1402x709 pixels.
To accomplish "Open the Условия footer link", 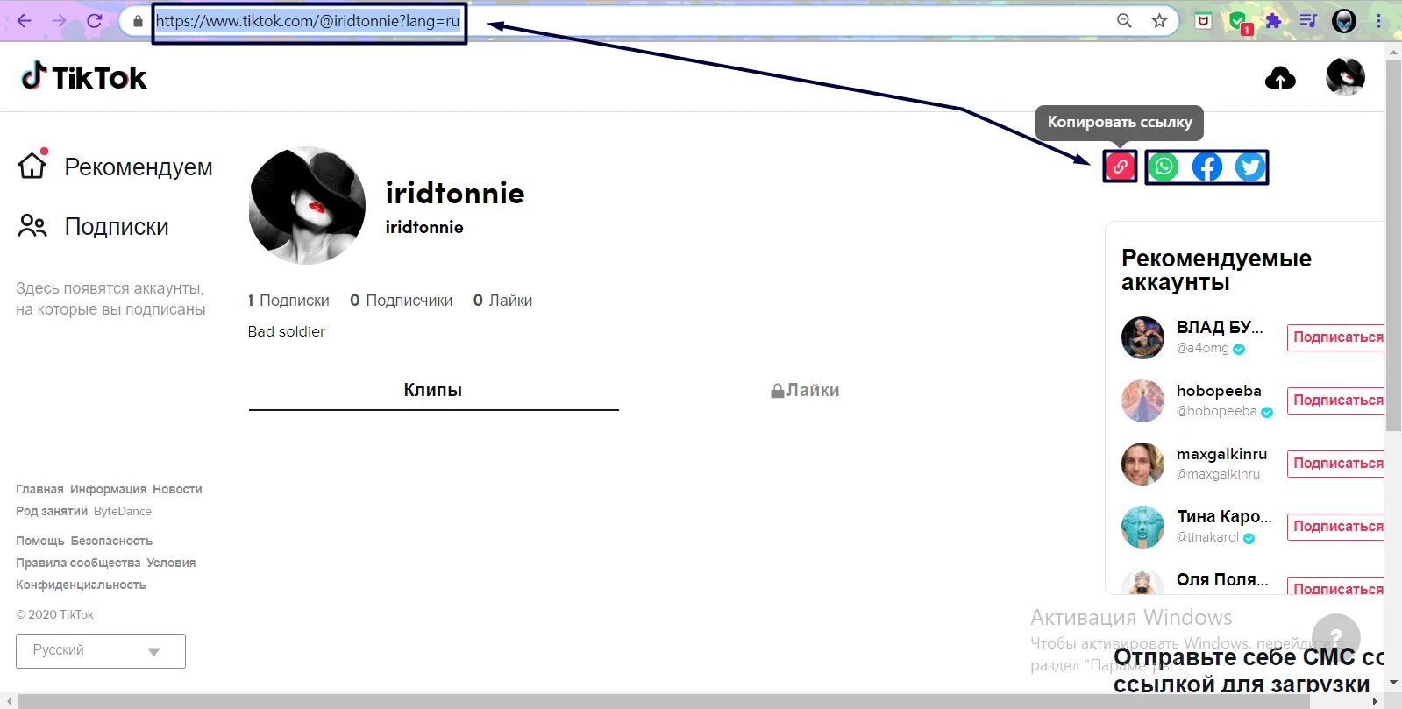I will (x=171, y=563).
